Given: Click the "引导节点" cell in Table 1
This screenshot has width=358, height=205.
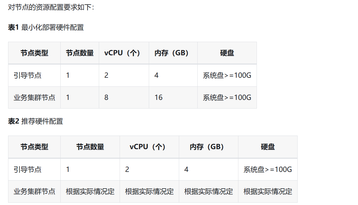Looking at the screenshot, I should tap(27, 75).
